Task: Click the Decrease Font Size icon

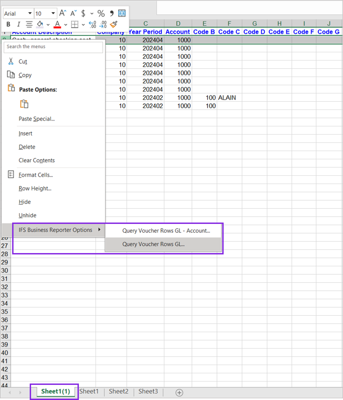Action: (x=73, y=13)
